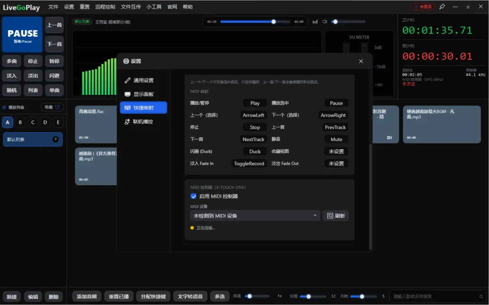Open 通用设置 in the settings sidebar
The width and height of the screenshot is (489, 305).
tap(144, 81)
